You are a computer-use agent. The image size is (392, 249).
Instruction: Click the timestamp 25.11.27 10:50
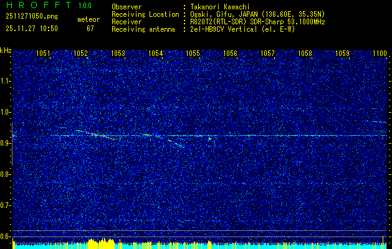(32, 29)
